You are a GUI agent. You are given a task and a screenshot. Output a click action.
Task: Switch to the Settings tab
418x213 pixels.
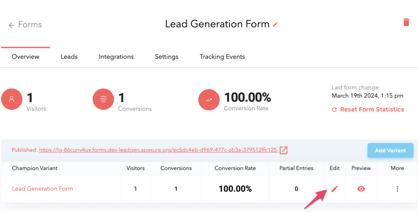(x=167, y=56)
